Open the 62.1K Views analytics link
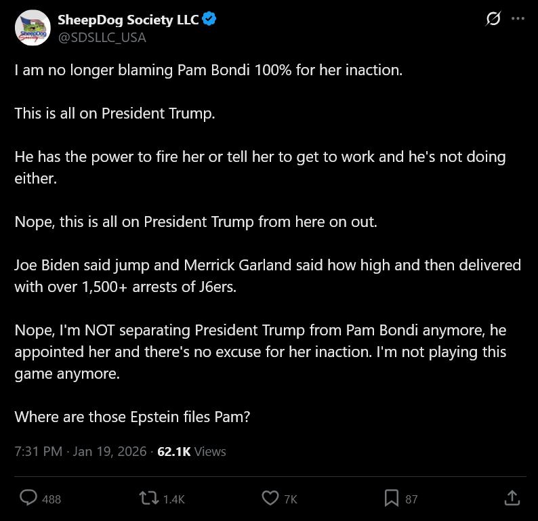538x521 pixels. click(192, 451)
